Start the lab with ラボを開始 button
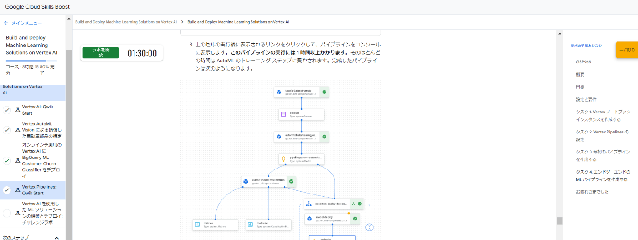Screen dimensions: 638x240 click(100, 52)
